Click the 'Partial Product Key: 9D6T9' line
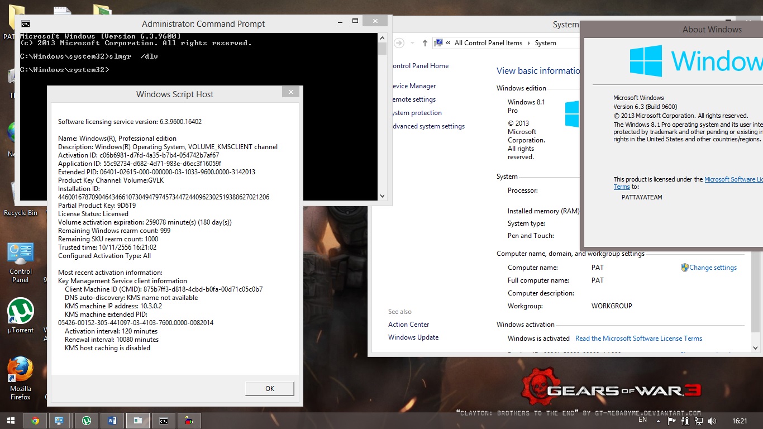This screenshot has width=763, height=429. coord(97,206)
